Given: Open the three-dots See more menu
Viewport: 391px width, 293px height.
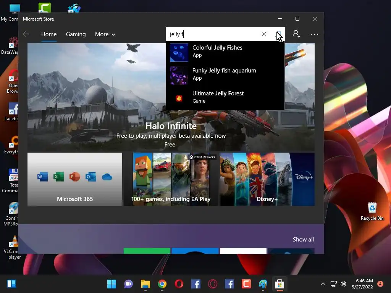Looking at the screenshot, I should point(315,34).
